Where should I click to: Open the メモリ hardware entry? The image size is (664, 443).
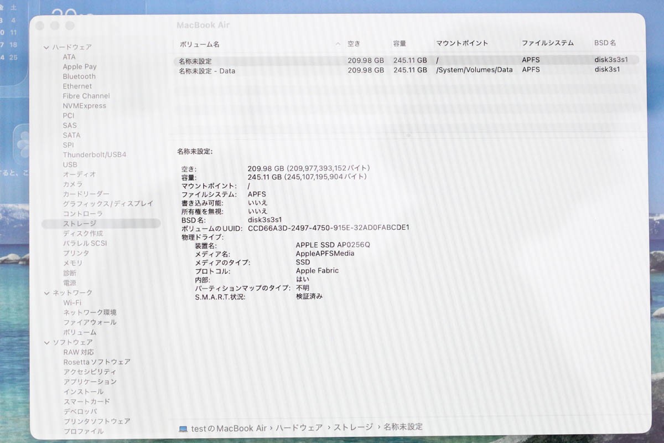(72, 263)
